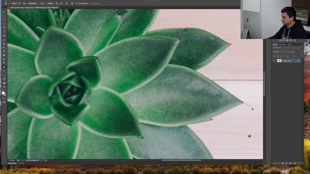Select the Crop tool
This screenshot has width=310, height=174.
point(4,28)
